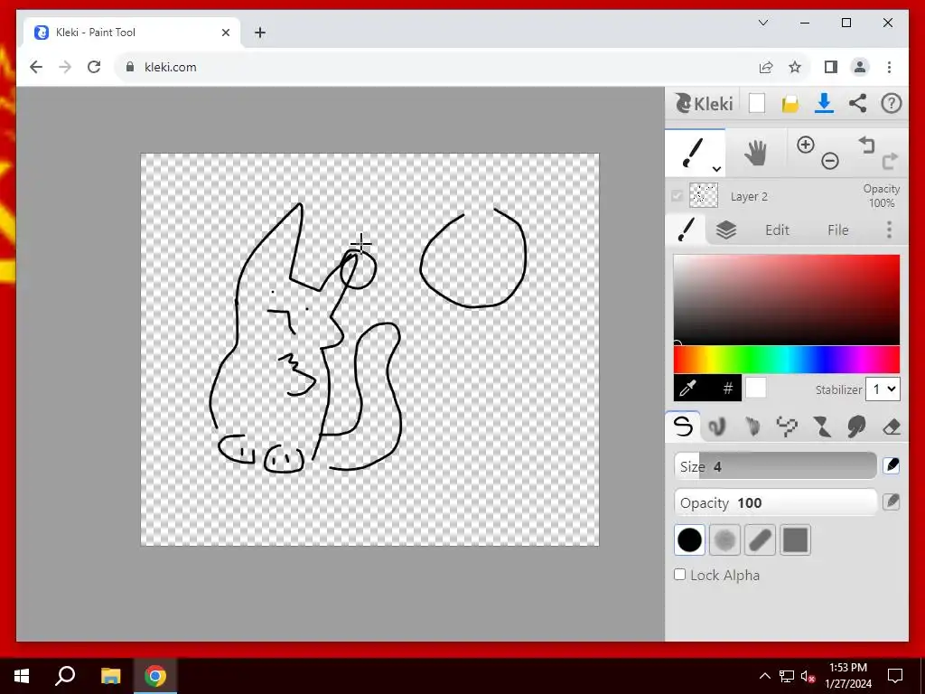This screenshot has height=694, width=925.
Task: Click the Kleki - Paint Tool browser tab
Action: pos(133,33)
